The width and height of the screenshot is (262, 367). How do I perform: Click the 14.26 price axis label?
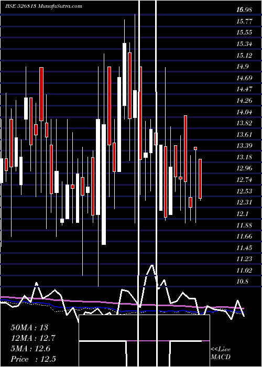245,101
